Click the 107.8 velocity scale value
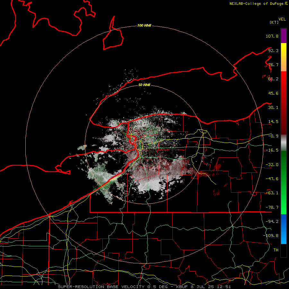The width and height of the screenshot is (289, 289). pos(272,36)
